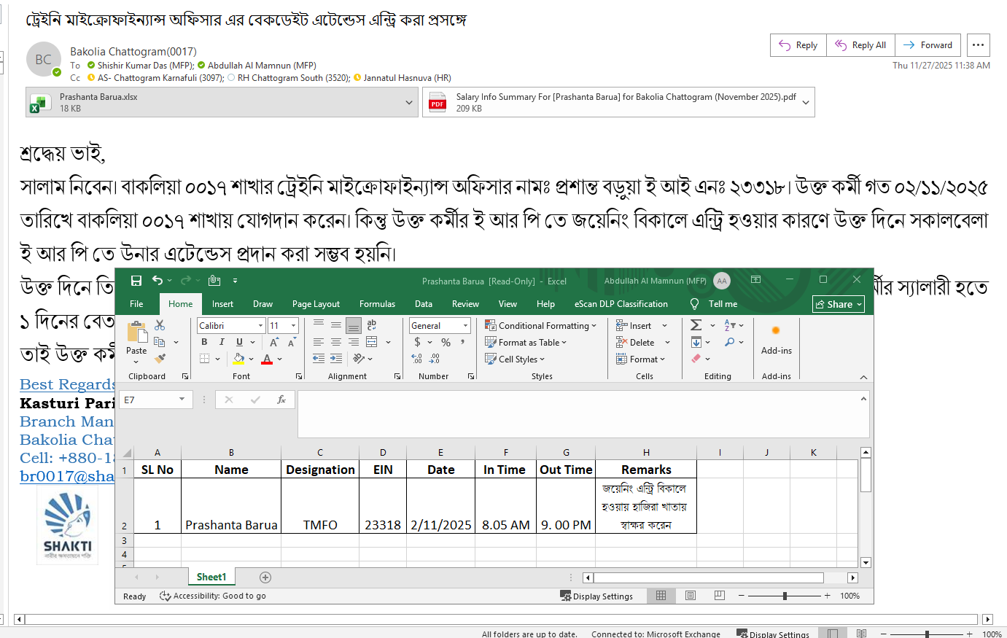Toggle Italic formatting in the Font group

222,342
